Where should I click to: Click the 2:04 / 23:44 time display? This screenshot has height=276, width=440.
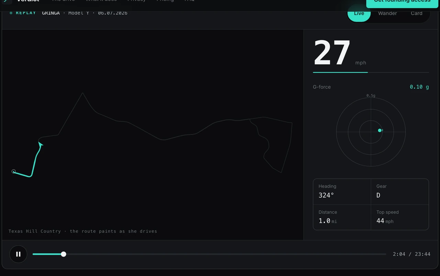[411, 254]
